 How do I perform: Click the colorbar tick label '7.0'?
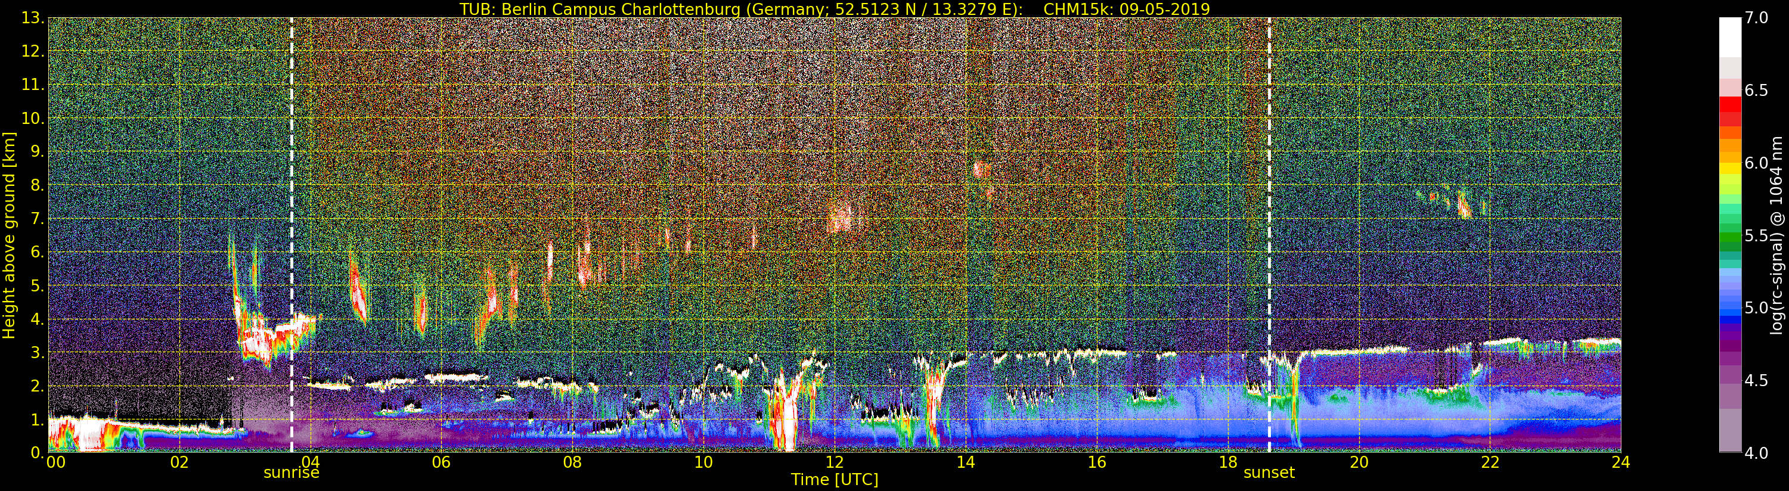[x=1756, y=18]
